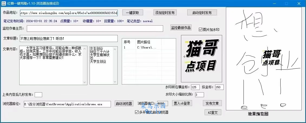This screenshot has height=123, width=306.
Task: Open the AI查文 function
Action: (x=213, y=113)
